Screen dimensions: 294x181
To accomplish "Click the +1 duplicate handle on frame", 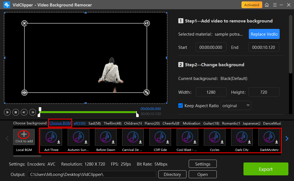I will coord(147,23).
